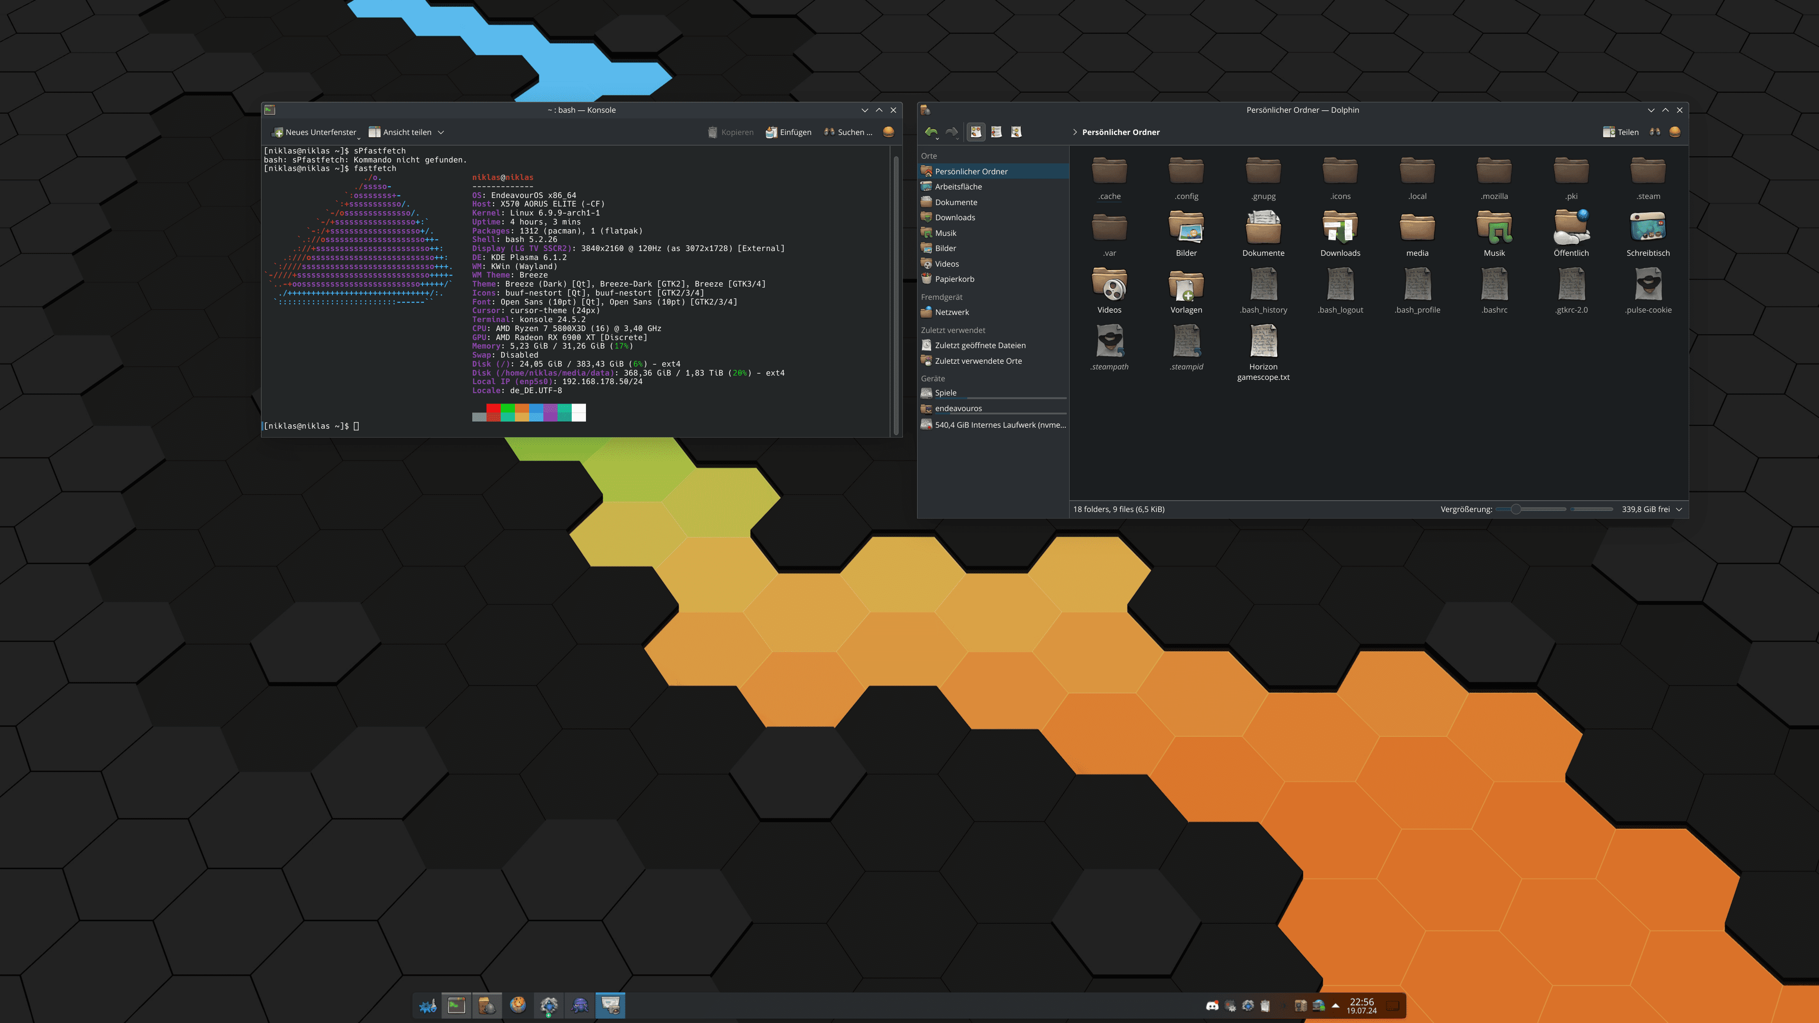Click the Konsole terminal command prompt

311,426
